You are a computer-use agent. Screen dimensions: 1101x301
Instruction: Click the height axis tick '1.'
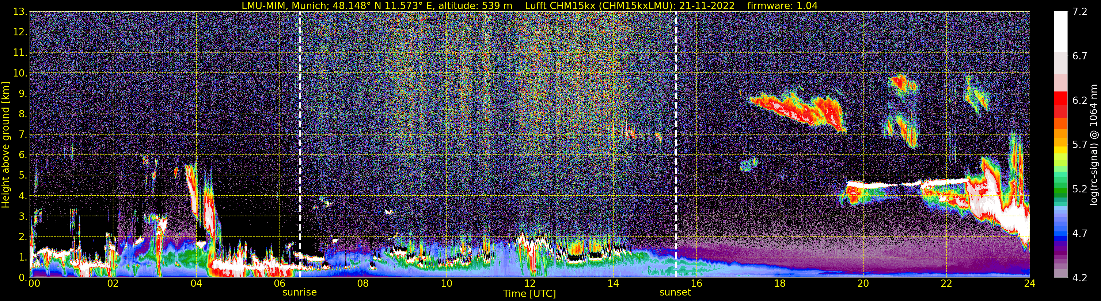pyautogui.click(x=23, y=257)
